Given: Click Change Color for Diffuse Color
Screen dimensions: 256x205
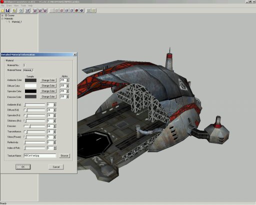Looking at the screenshot, I should coord(48,85).
